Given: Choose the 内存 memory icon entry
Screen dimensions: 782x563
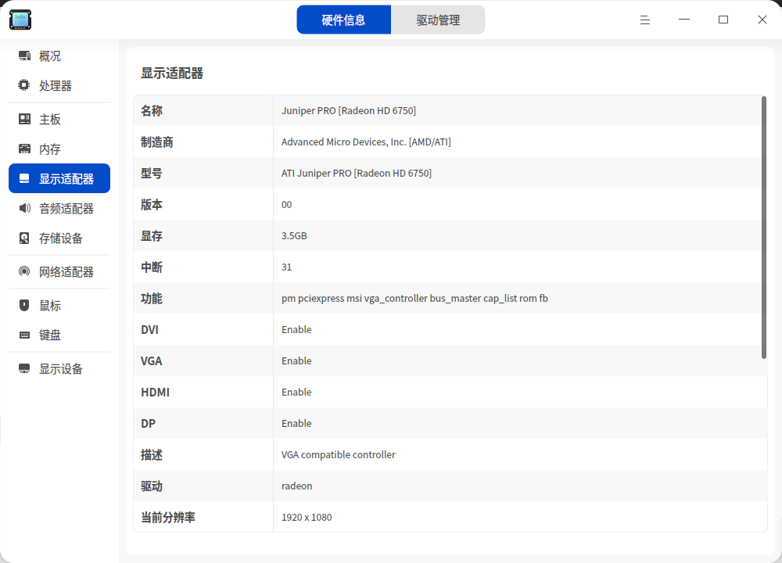Looking at the screenshot, I should click(x=24, y=149).
